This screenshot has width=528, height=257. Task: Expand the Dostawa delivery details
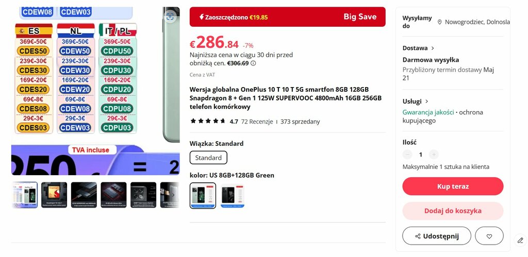(419, 48)
